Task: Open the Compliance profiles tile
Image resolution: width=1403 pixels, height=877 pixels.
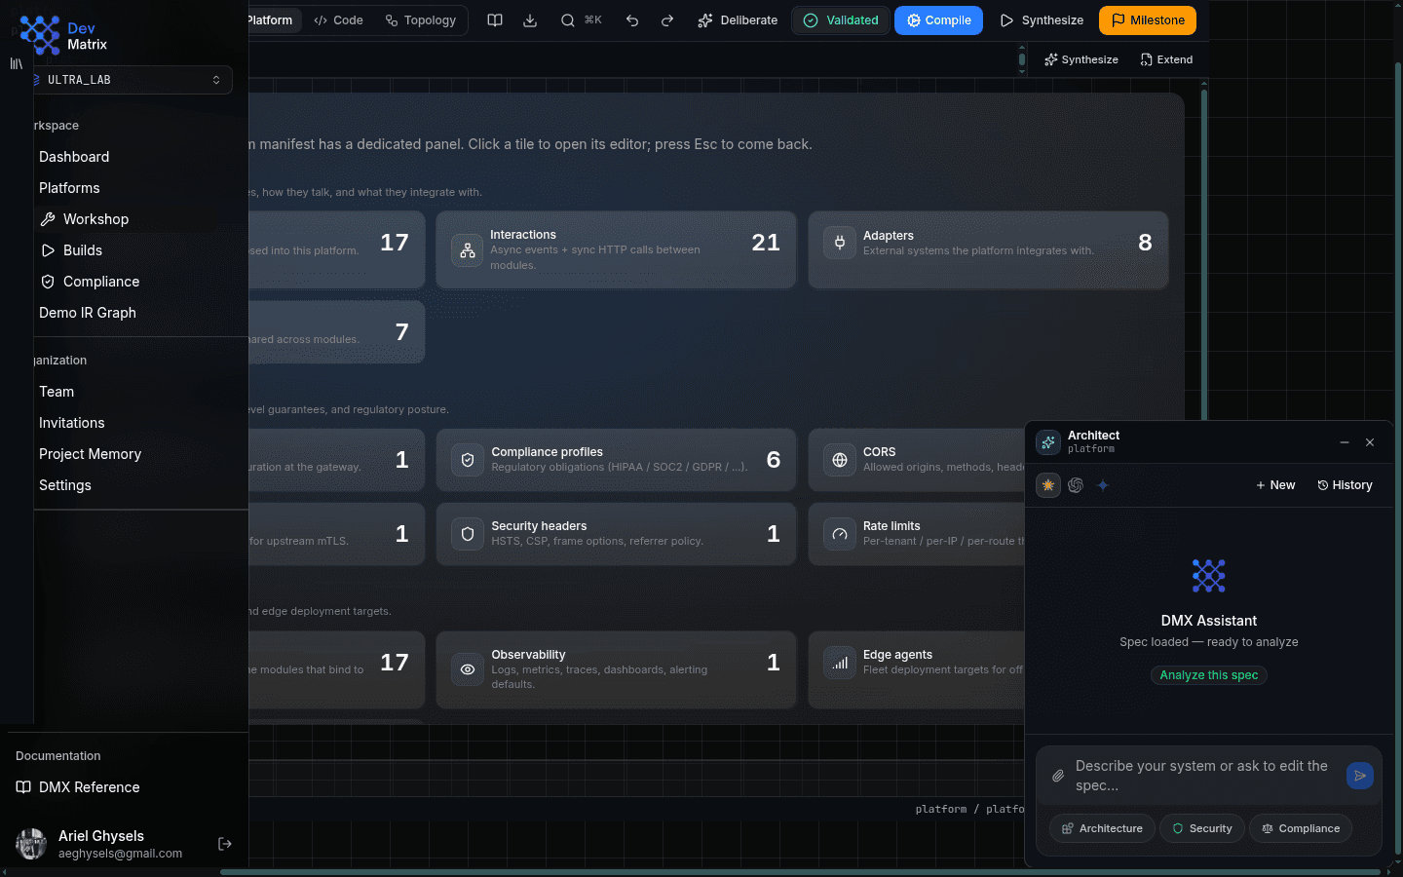Action: tap(616, 460)
